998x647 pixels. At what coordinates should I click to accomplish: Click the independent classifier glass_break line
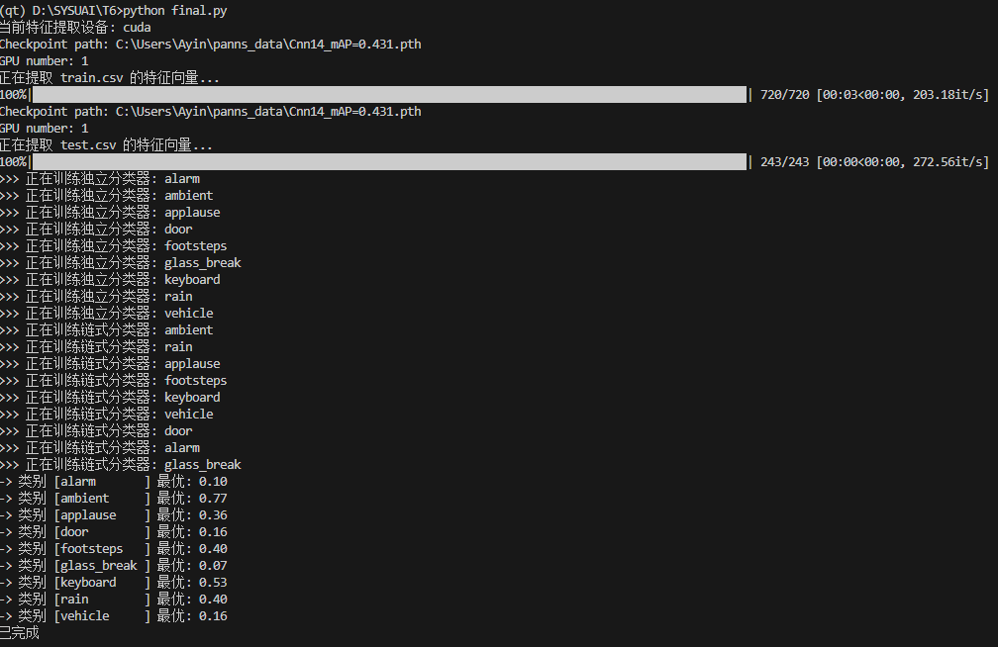(121, 263)
